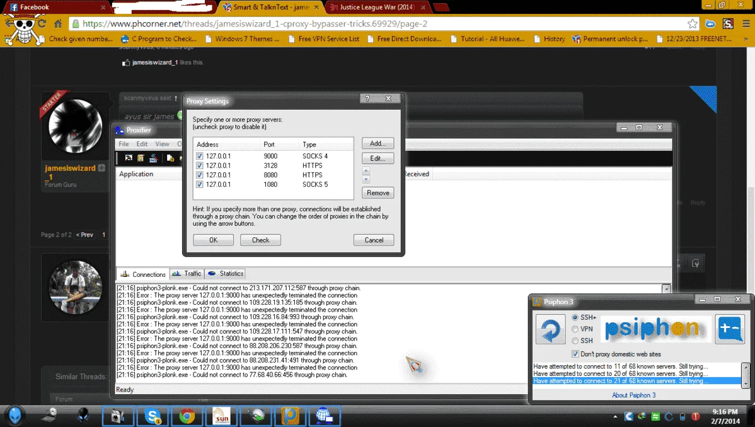
Task: Click Psiphon blue plus-minus toggle icon
Action: tap(730, 329)
